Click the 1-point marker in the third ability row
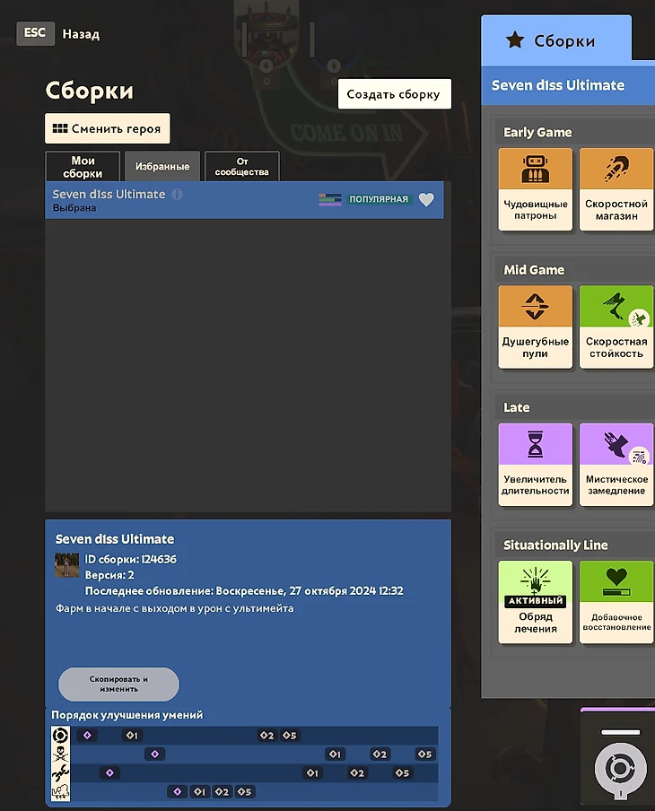This screenshot has width=655, height=811. click(x=312, y=772)
